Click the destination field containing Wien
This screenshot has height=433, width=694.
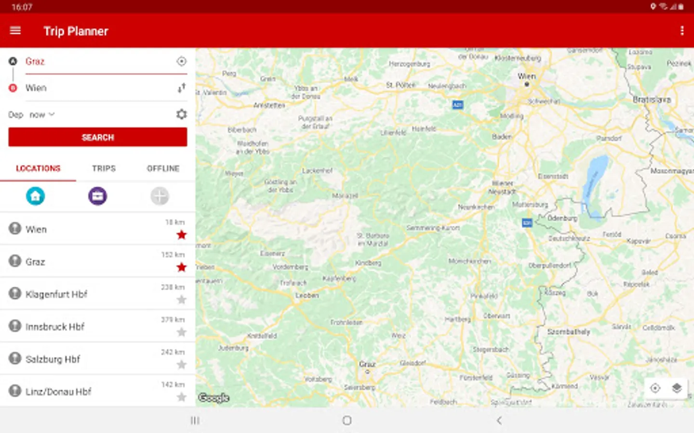[x=99, y=88]
